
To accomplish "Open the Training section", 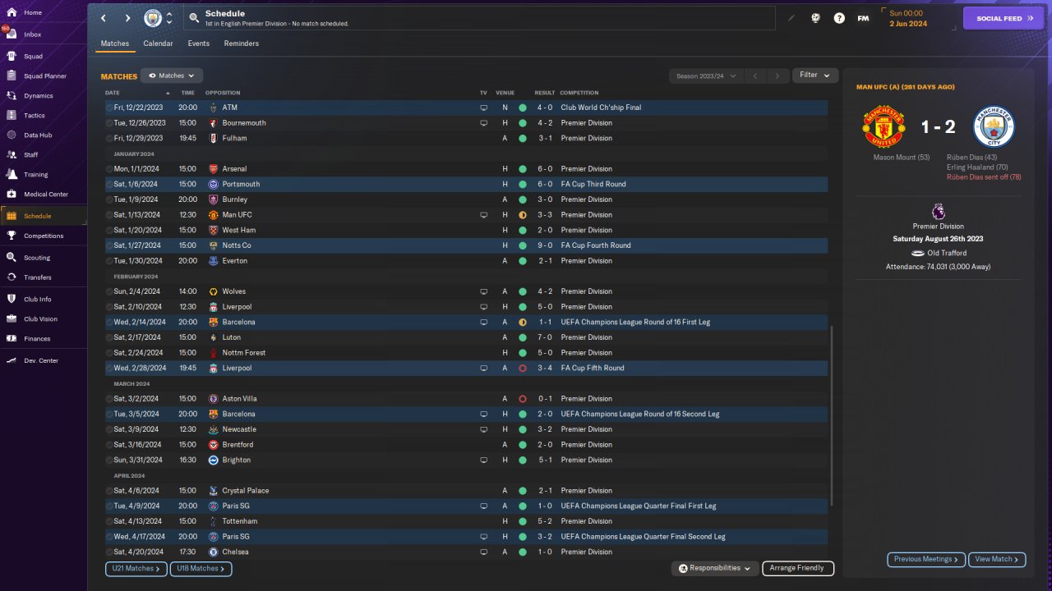I will click(44, 175).
